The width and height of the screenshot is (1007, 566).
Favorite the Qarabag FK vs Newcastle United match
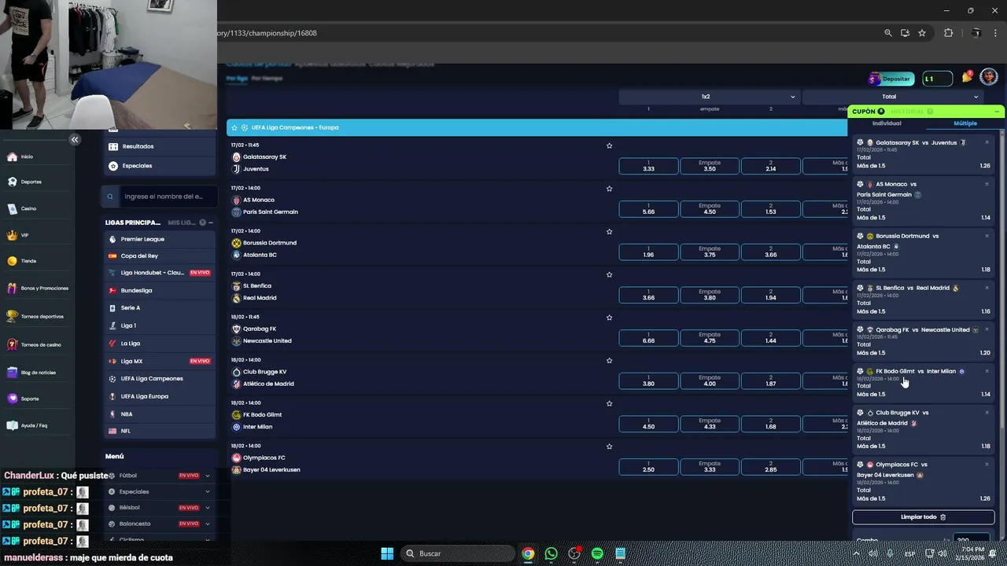pyautogui.click(x=609, y=318)
